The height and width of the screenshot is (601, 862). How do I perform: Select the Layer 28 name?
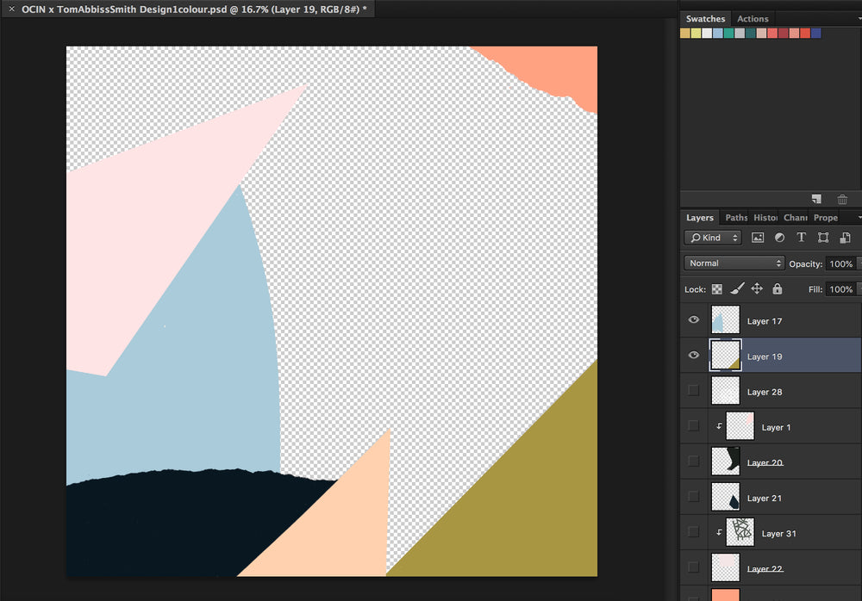tap(764, 393)
